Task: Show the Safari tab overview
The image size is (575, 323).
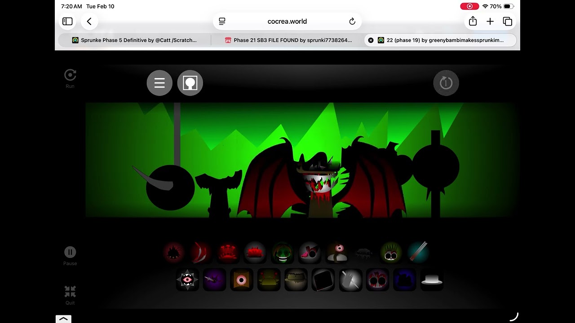Action: (508, 21)
